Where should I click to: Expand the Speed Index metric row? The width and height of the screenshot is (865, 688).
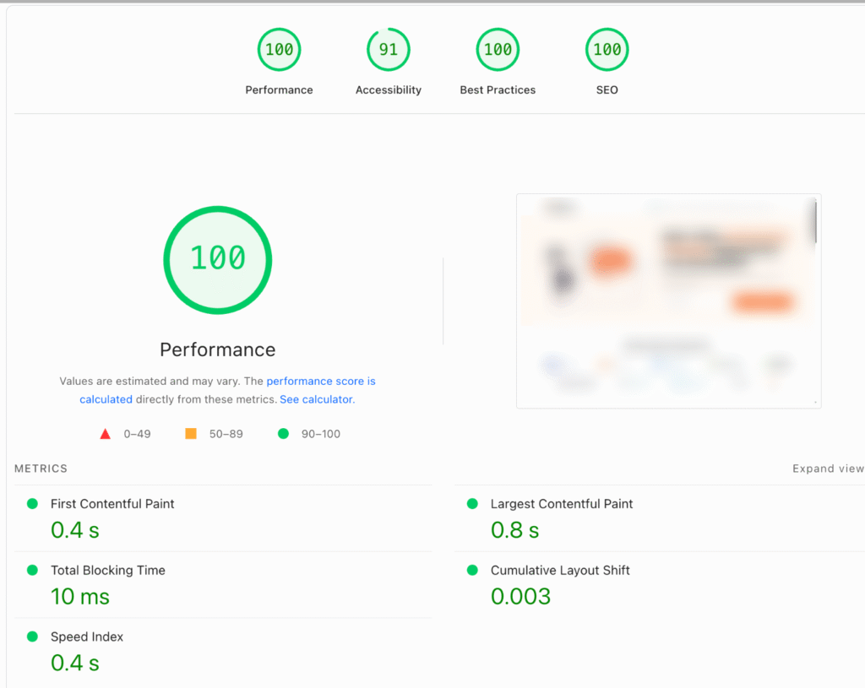point(87,636)
